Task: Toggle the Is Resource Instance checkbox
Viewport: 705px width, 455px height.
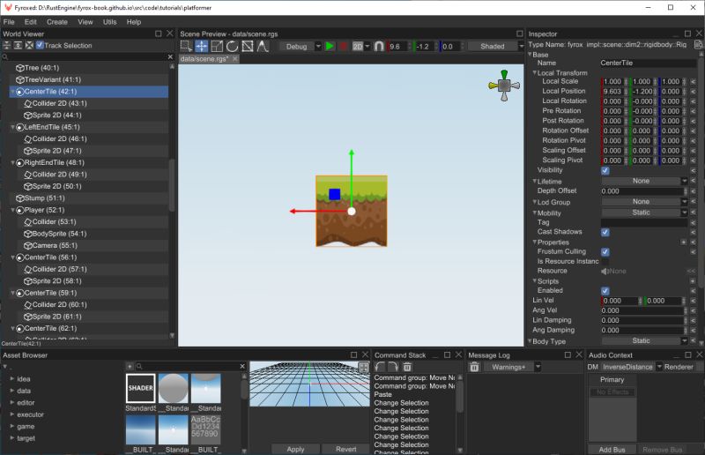Action: (605, 262)
